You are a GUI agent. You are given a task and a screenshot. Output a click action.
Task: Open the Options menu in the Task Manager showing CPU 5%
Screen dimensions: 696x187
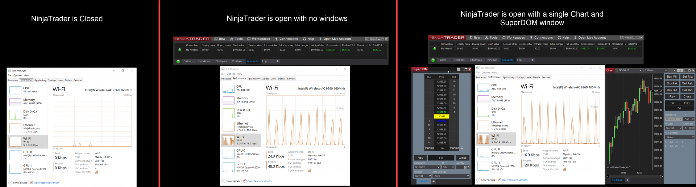point(17,75)
